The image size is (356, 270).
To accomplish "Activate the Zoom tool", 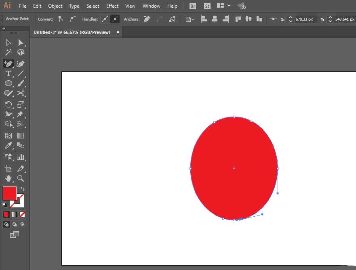I will pyautogui.click(x=21, y=178).
